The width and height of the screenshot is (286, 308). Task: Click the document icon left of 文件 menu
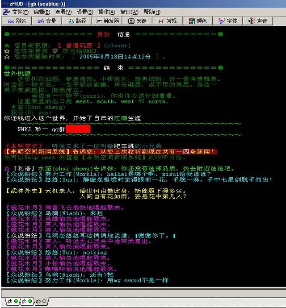tap(6, 12)
